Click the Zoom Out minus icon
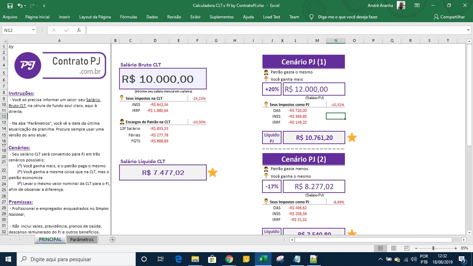Viewport: 473px width, 266px height. pyautogui.click(x=416, y=248)
